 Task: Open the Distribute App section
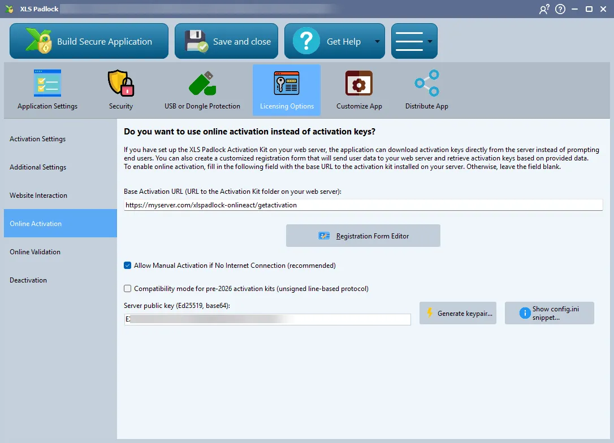click(x=426, y=90)
